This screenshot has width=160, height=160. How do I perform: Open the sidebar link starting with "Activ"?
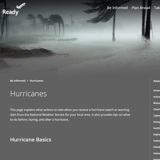click(x=156, y=97)
